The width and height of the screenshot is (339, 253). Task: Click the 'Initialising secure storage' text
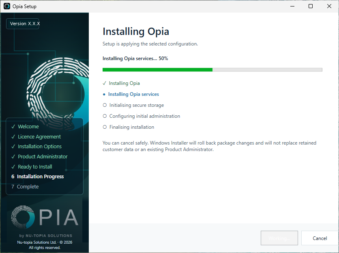136,105
